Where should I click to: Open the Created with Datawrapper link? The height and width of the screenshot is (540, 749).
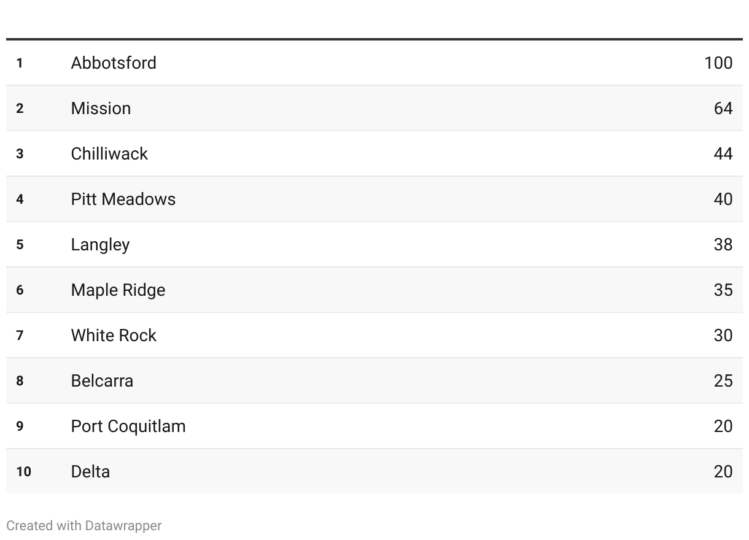(x=84, y=526)
